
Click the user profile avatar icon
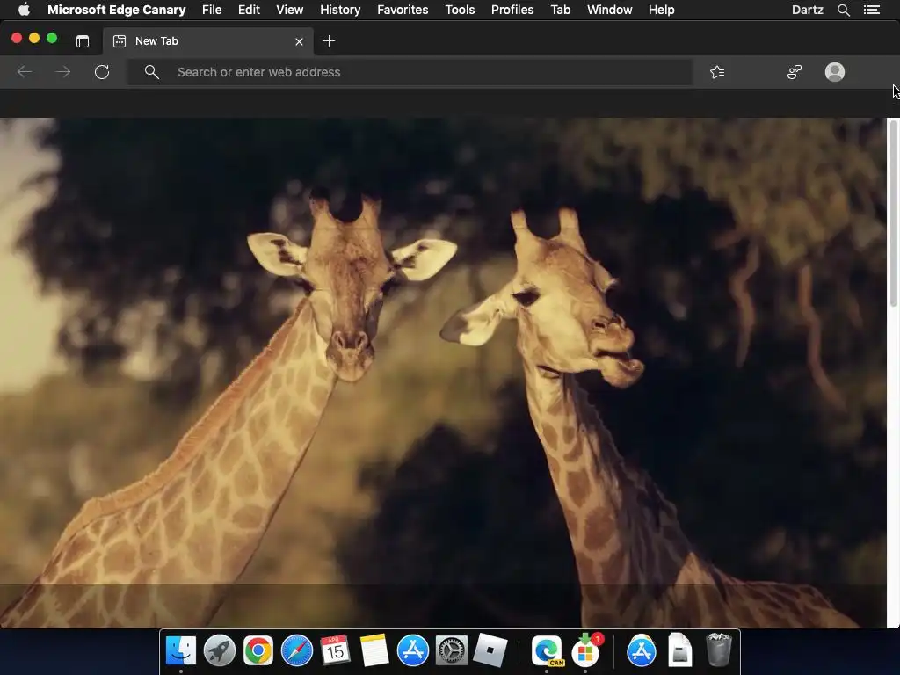835,72
